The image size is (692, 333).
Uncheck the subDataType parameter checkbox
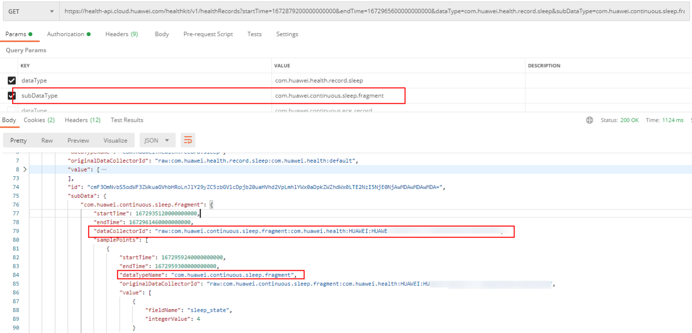(12, 96)
